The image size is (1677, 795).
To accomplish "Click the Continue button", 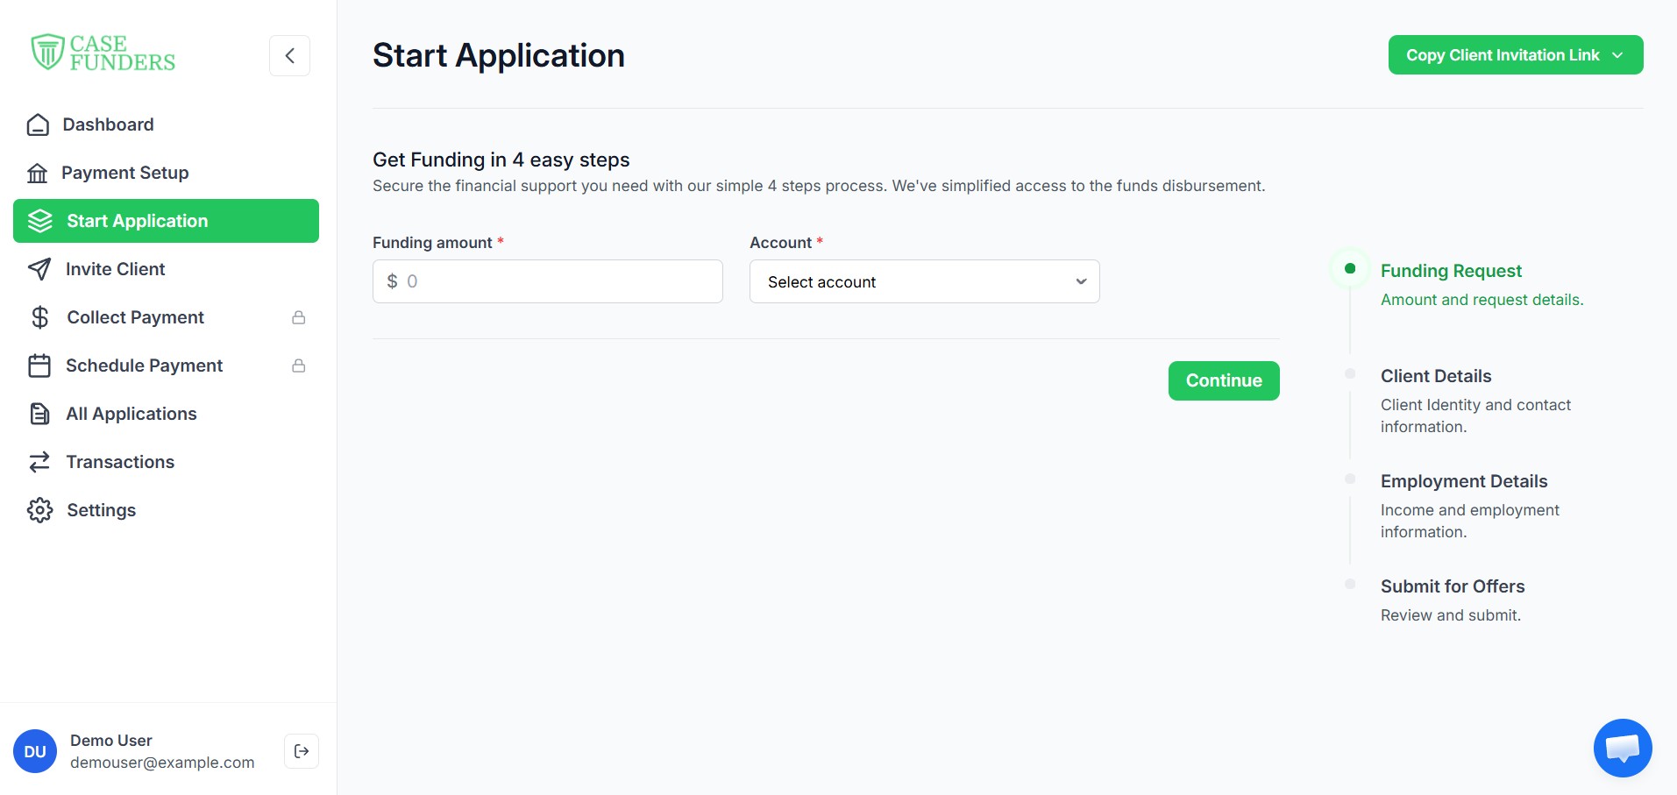I will point(1224,380).
